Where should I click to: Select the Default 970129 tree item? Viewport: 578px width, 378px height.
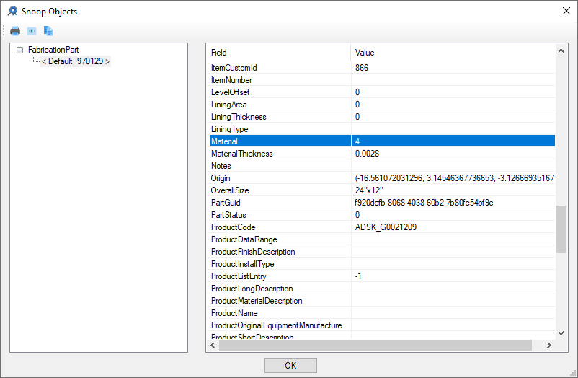tap(76, 61)
